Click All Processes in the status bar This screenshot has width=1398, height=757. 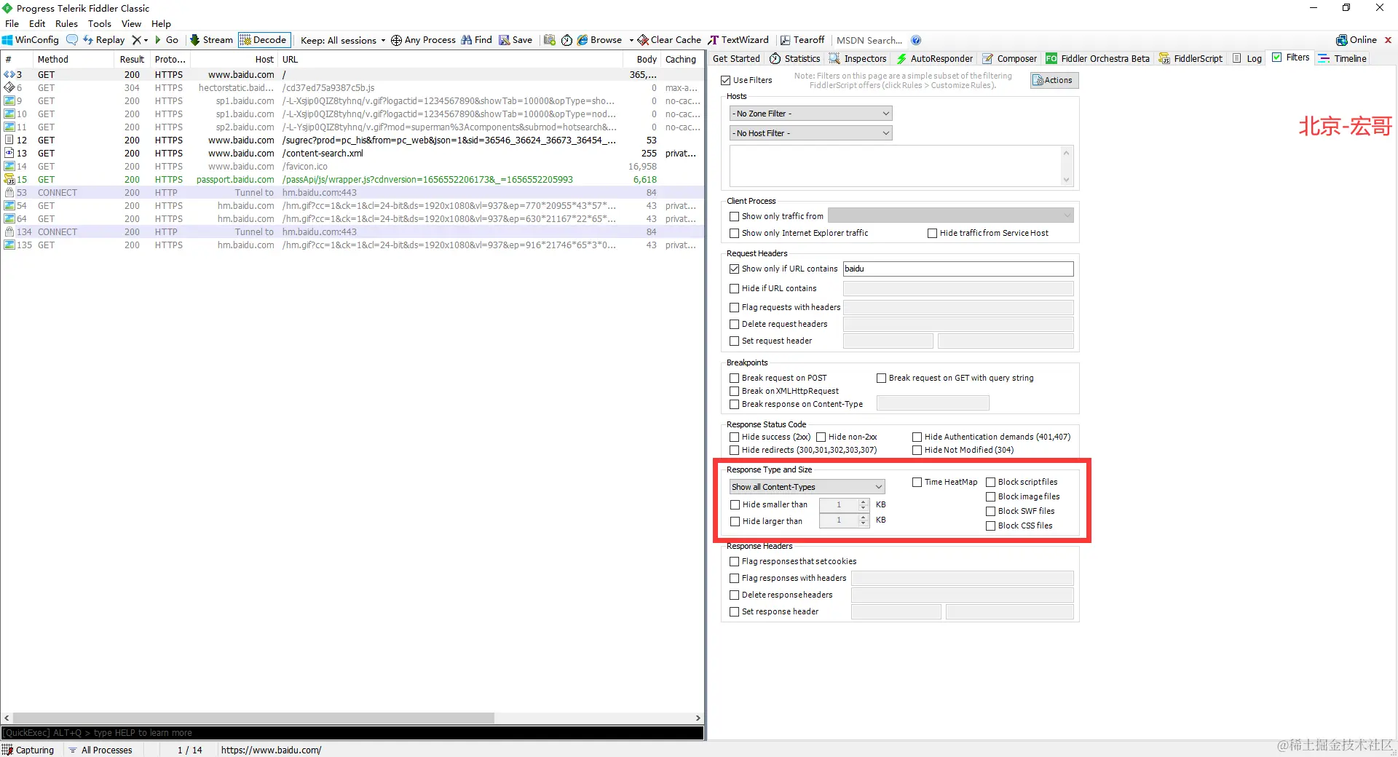(x=100, y=750)
